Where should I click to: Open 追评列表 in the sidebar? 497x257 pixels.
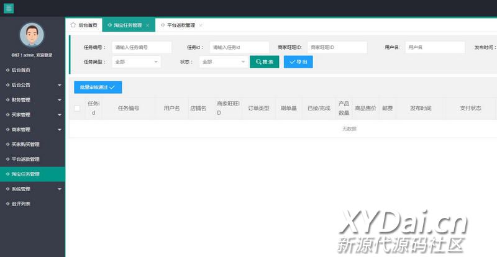[x=32, y=204]
